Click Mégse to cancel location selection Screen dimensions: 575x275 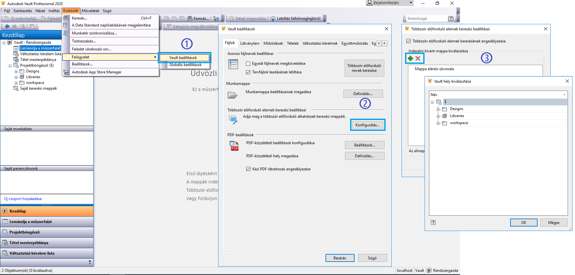554,223
